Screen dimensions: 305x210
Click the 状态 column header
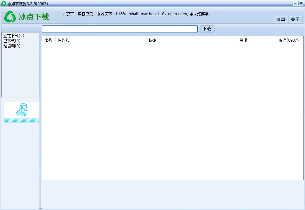click(152, 40)
